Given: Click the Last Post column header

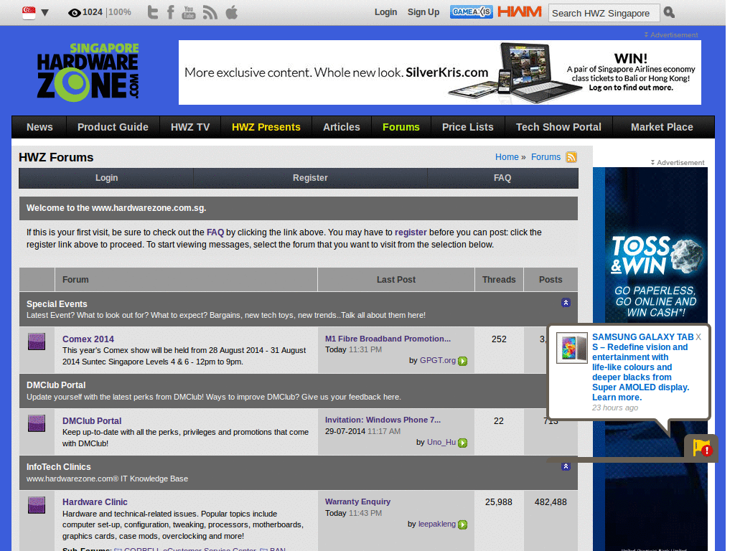Looking at the screenshot, I should 396,280.
